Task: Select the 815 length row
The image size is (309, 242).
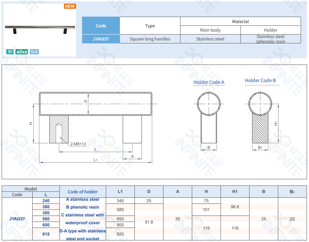Action: (x=46, y=234)
